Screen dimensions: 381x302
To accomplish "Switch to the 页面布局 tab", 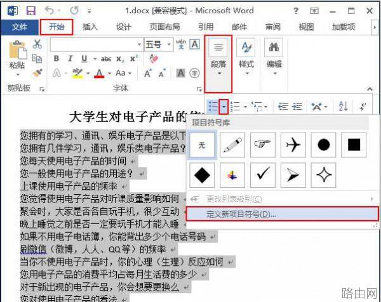I will (x=164, y=27).
